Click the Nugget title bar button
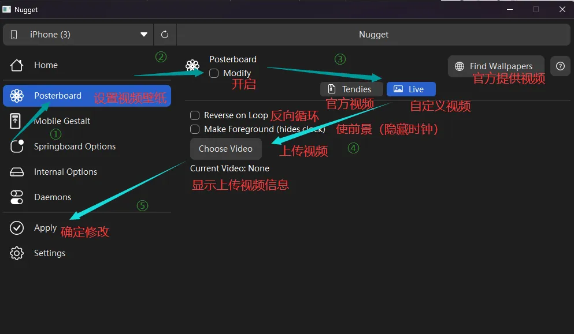574x334 pixels. (373, 35)
